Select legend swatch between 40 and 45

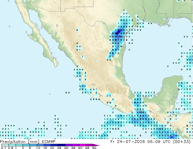coord(82,145)
